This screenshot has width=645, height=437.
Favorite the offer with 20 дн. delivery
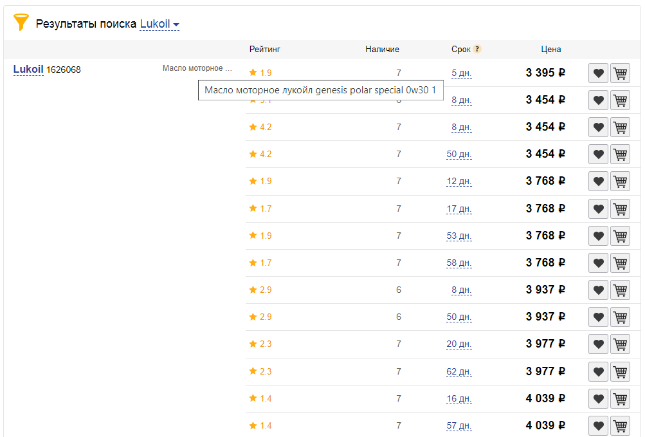[598, 344]
